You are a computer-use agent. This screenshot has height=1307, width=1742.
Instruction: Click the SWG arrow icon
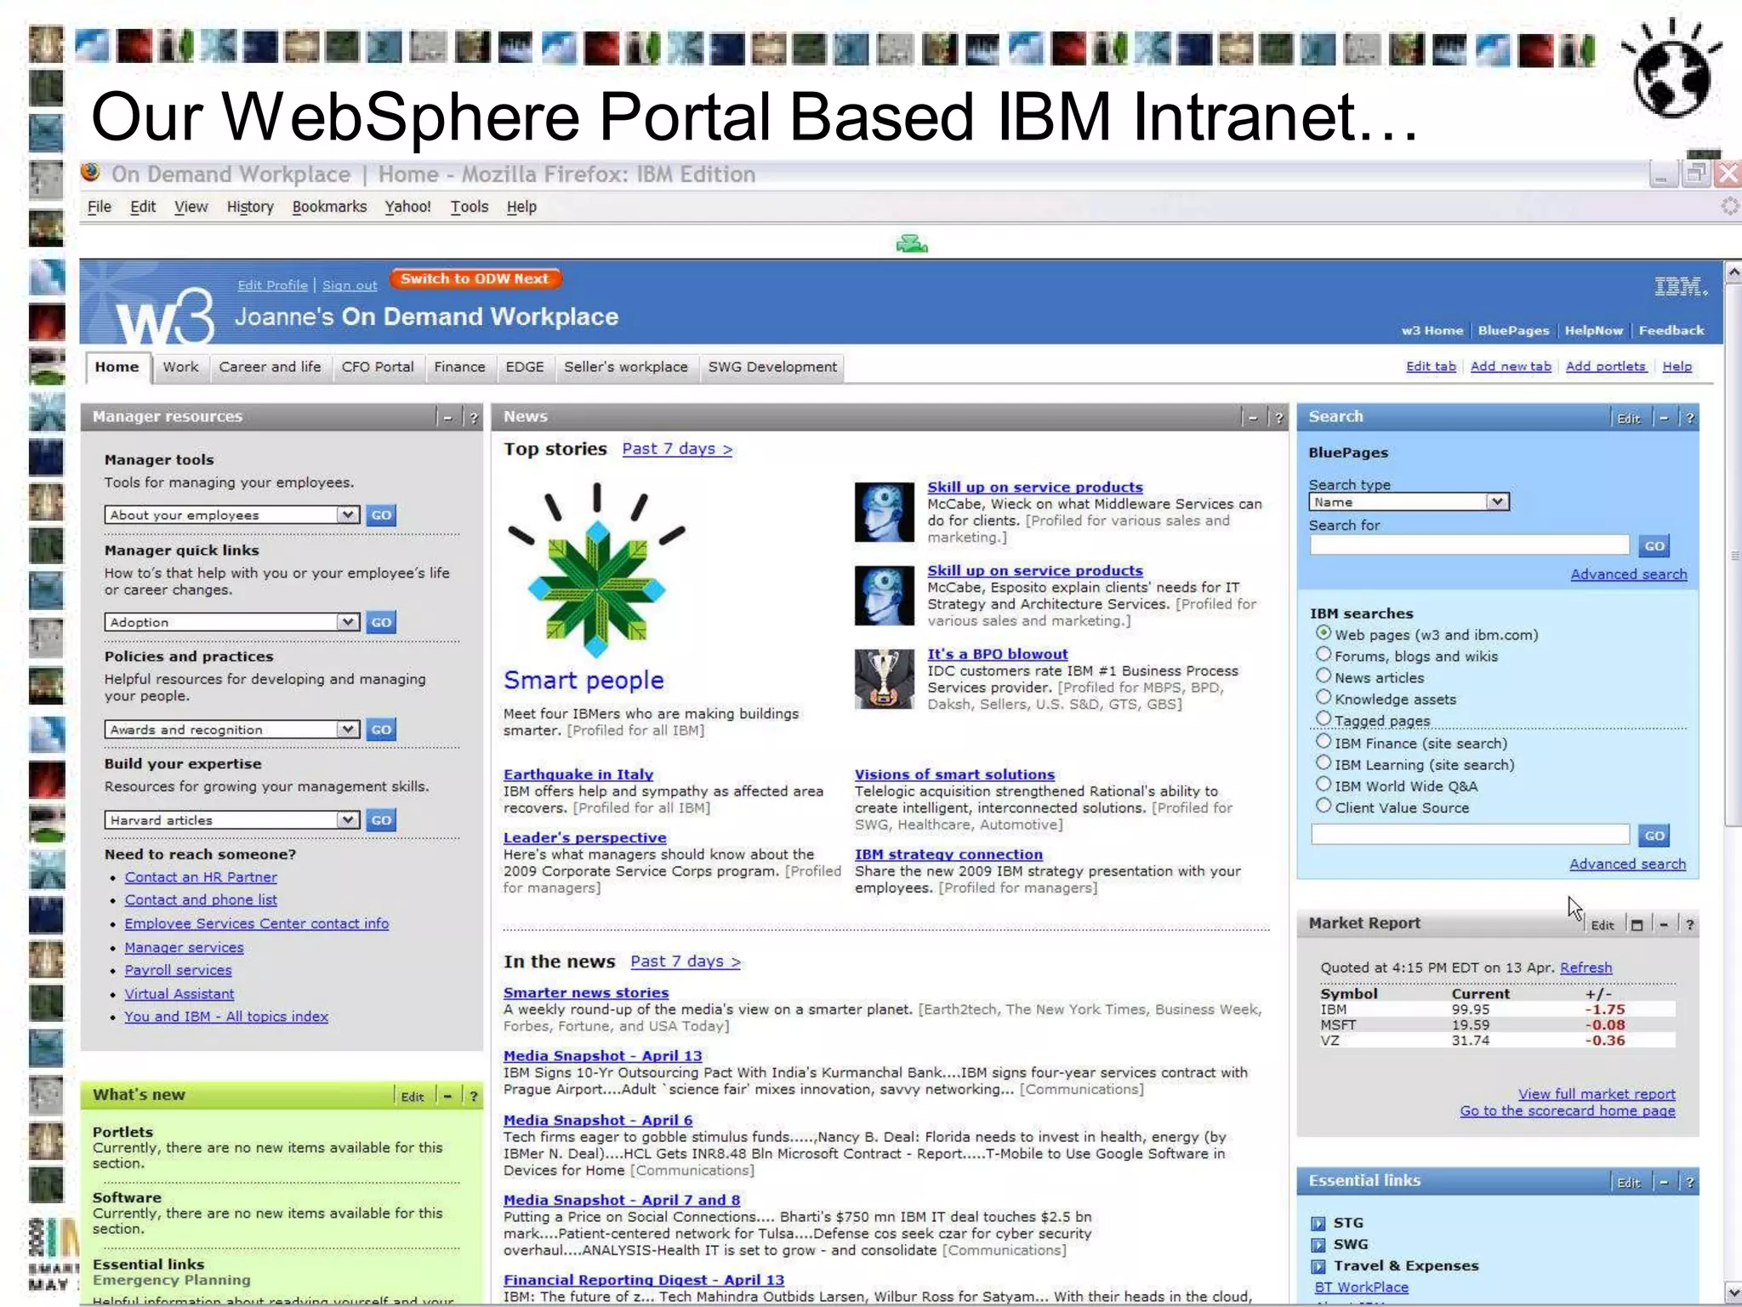[1318, 1245]
